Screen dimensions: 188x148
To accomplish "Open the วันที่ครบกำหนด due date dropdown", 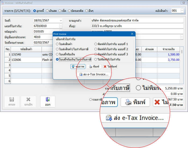I will [x=60, y=42].
